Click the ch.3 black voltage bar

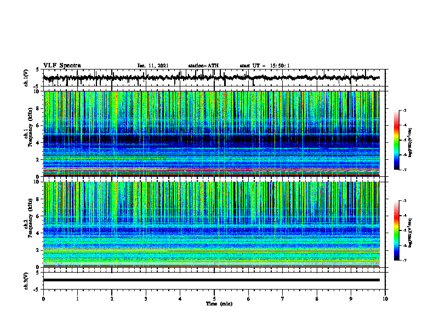(212, 280)
